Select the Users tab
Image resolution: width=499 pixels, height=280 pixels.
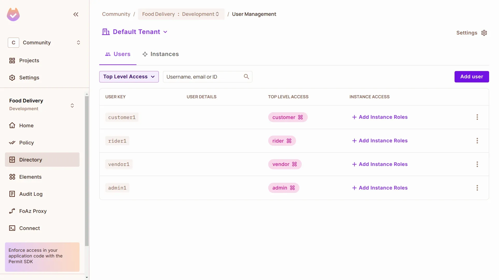pos(118,54)
